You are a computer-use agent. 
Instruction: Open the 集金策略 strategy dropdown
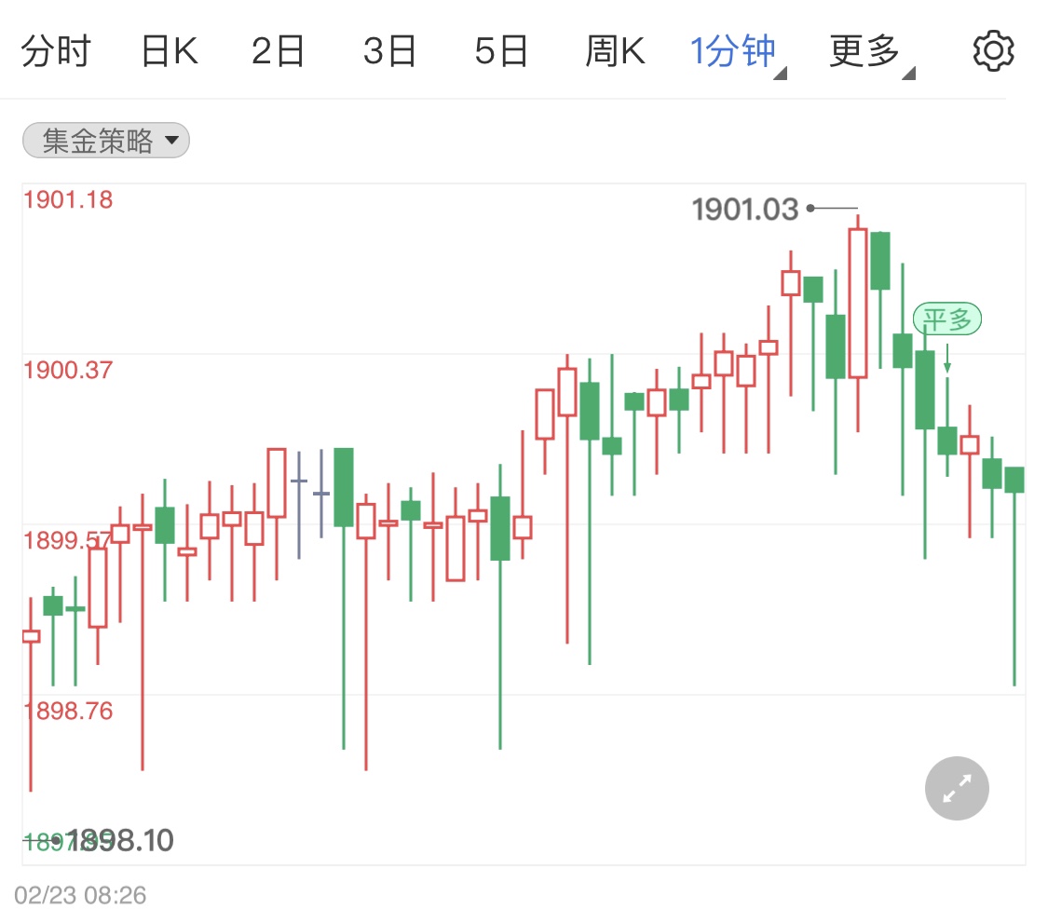106,141
